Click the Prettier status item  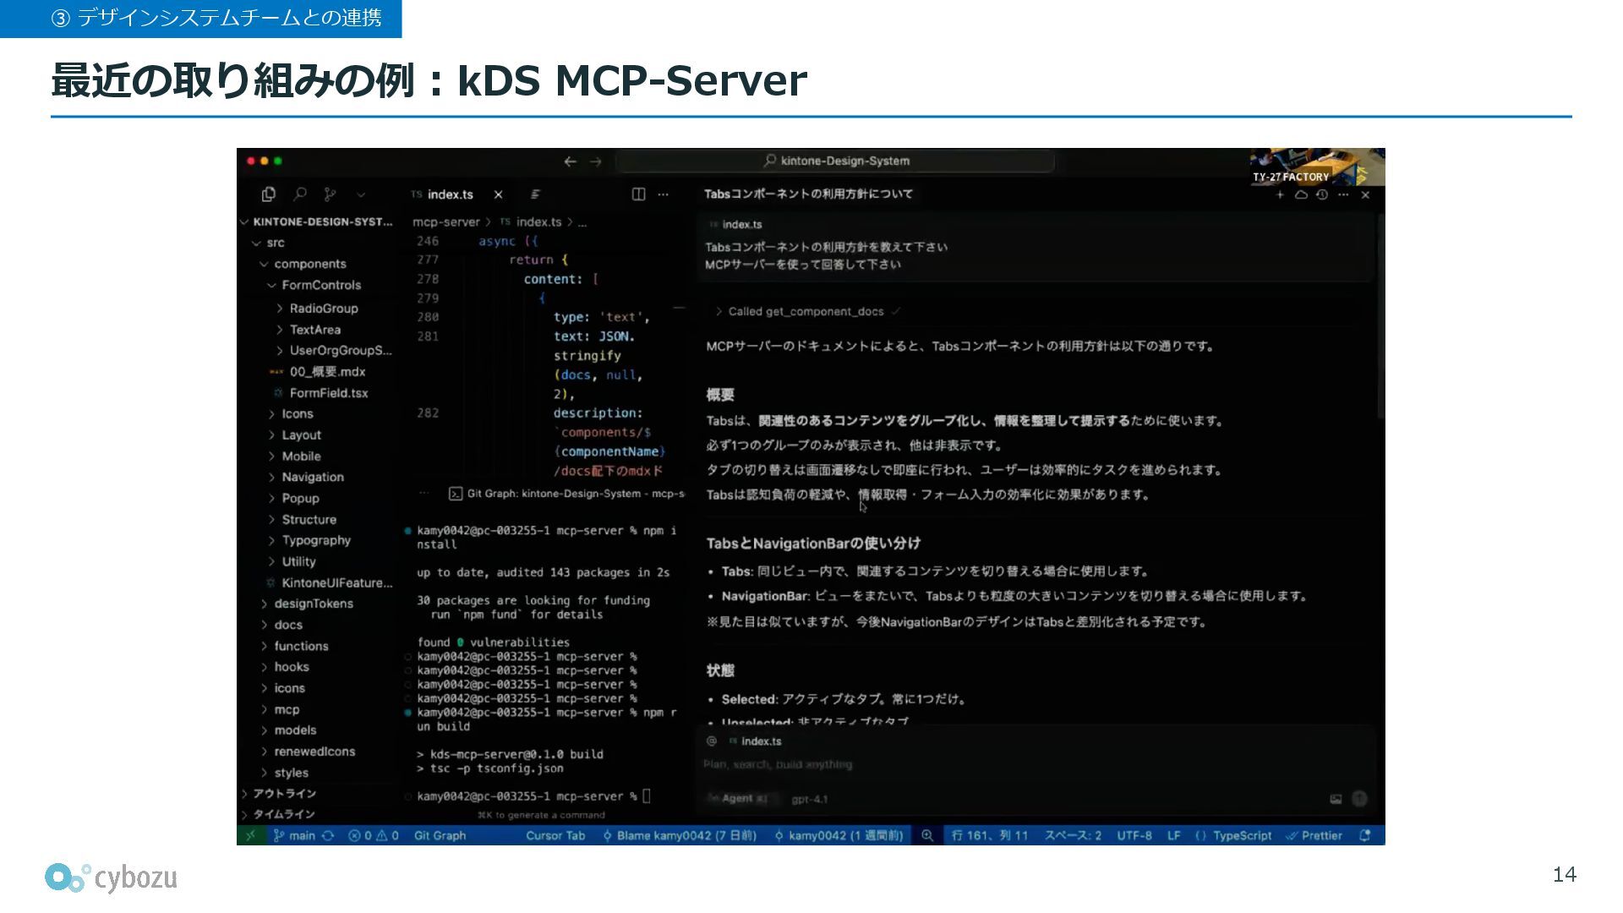1314,835
